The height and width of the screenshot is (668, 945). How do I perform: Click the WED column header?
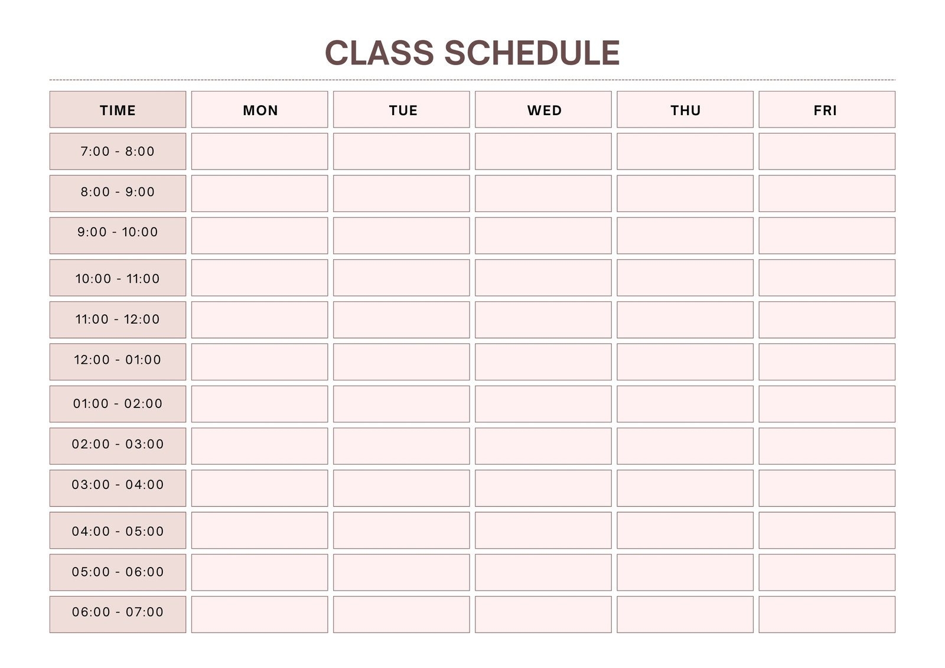[543, 110]
